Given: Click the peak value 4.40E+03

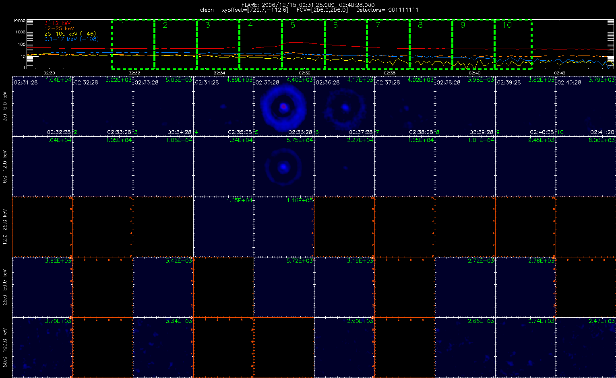Looking at the screenshot, I should (x=300, y=80).
